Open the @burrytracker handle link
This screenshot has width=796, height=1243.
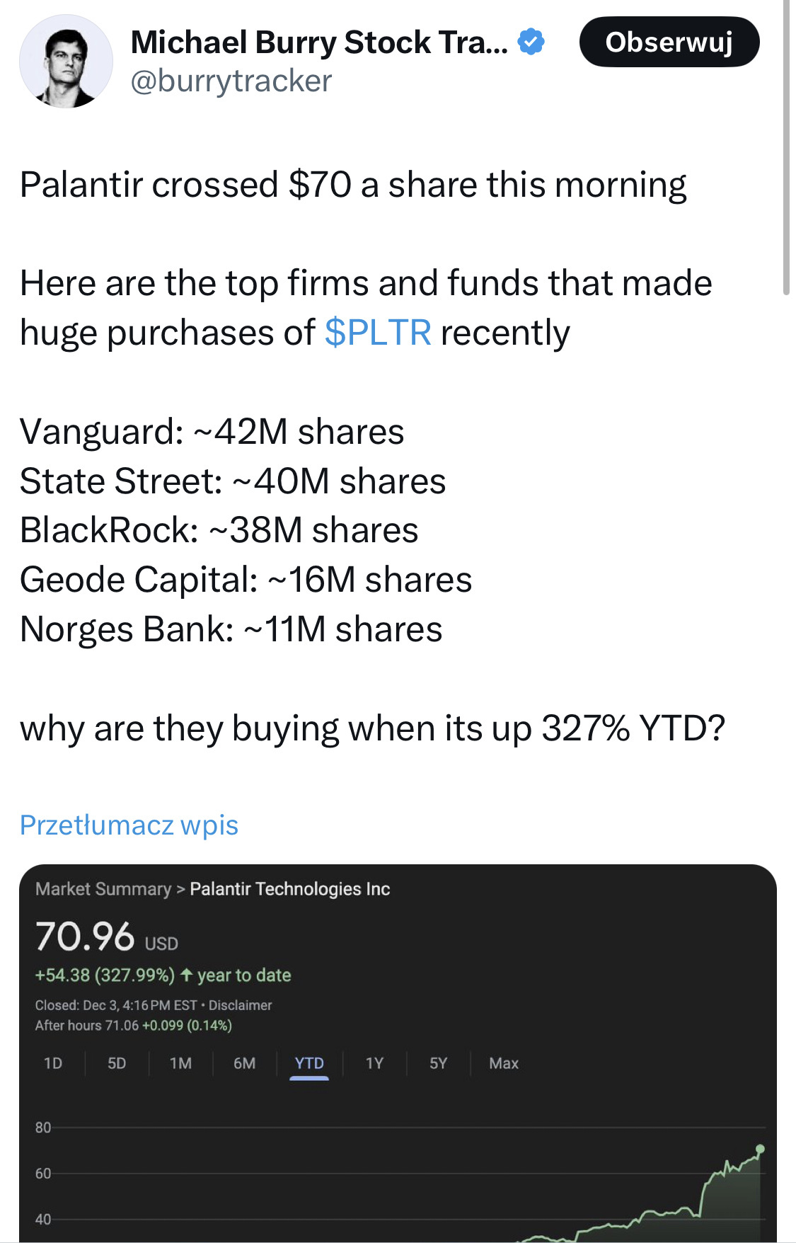(x=231, y=81)
